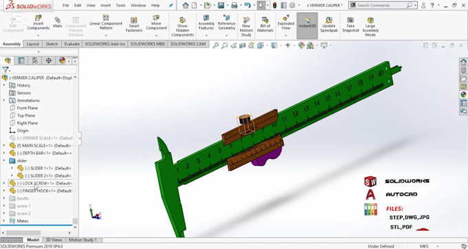Image resolution: width=468 pixels, height=249 pixels.
Task: Take Snapshot of the assembly
Action: click(x=350, y=25)
